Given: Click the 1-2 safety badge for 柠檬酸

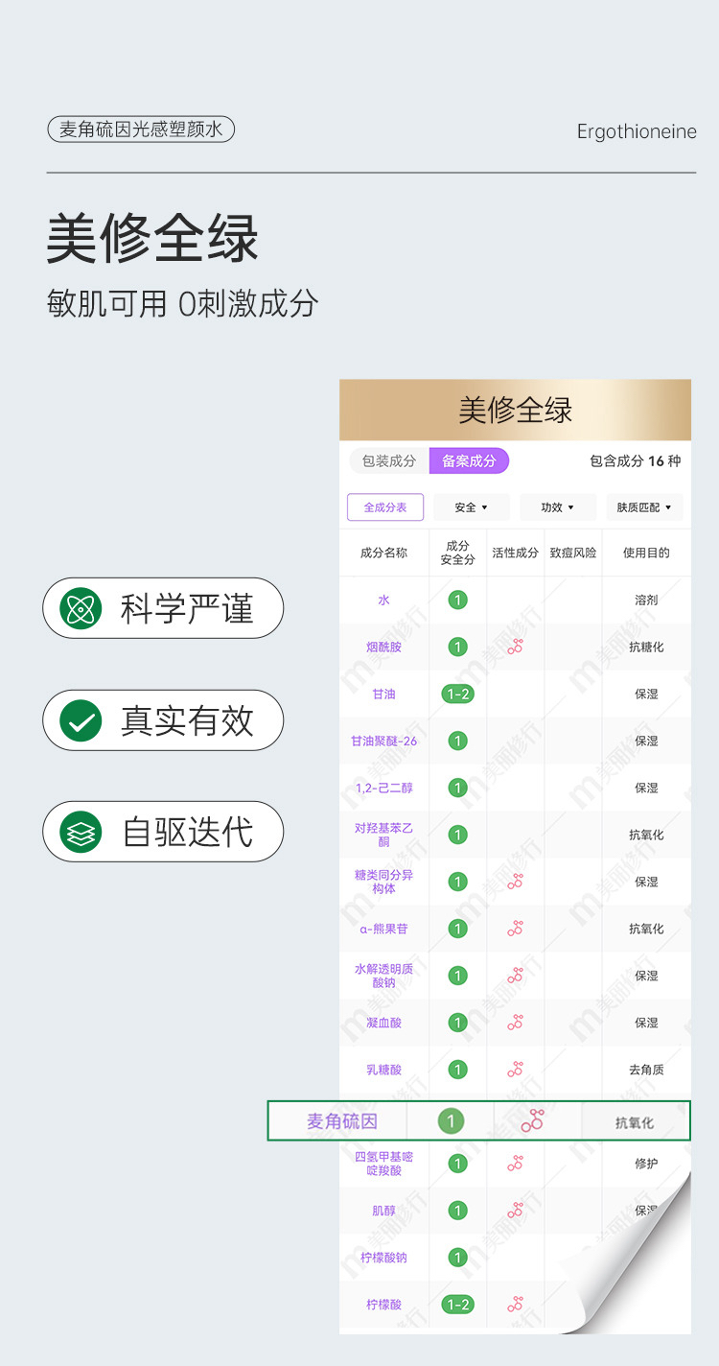Looking at the screenshot, I should click(458, 1305).
